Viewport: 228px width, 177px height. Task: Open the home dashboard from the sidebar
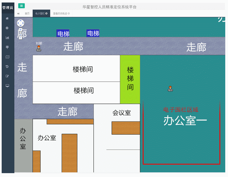[7, 18]
